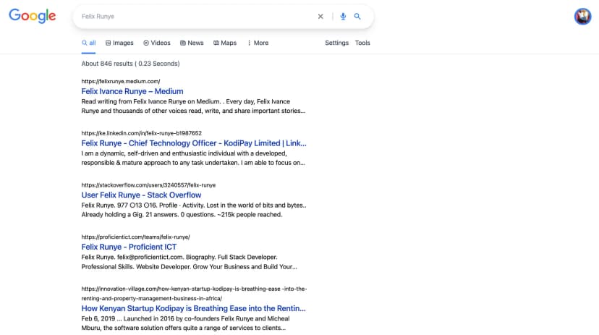Open Felix Runye - Proficient ICT result
Image resolution: width=599 pixels, height=335 pixels.
tap(129, 247)
